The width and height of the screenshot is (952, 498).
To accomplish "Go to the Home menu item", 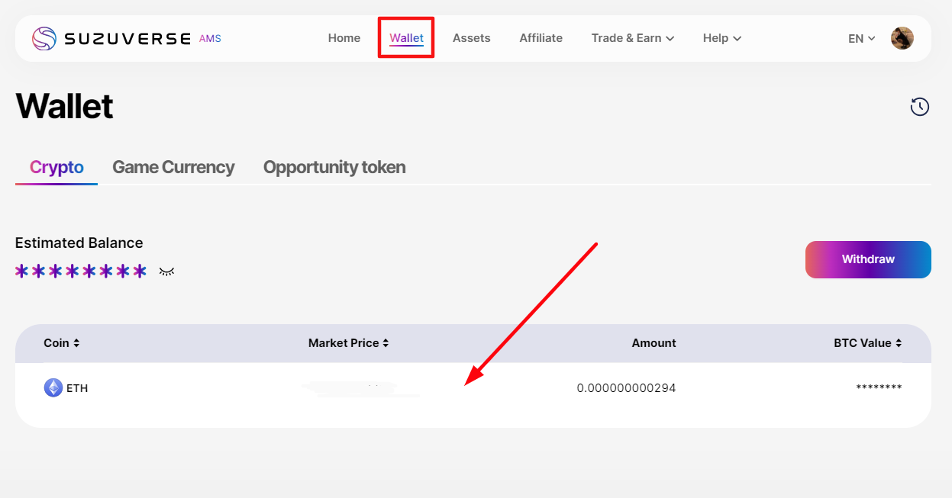I will point(344,38).
